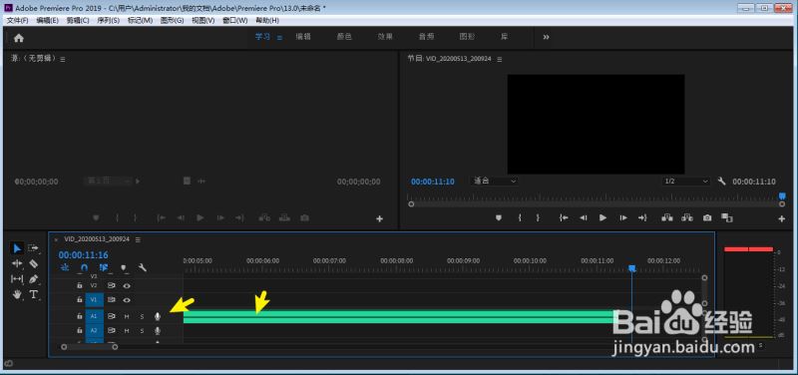
Task: Step forward one frame in Program Monitor
Action: click(x=623, y=217)
